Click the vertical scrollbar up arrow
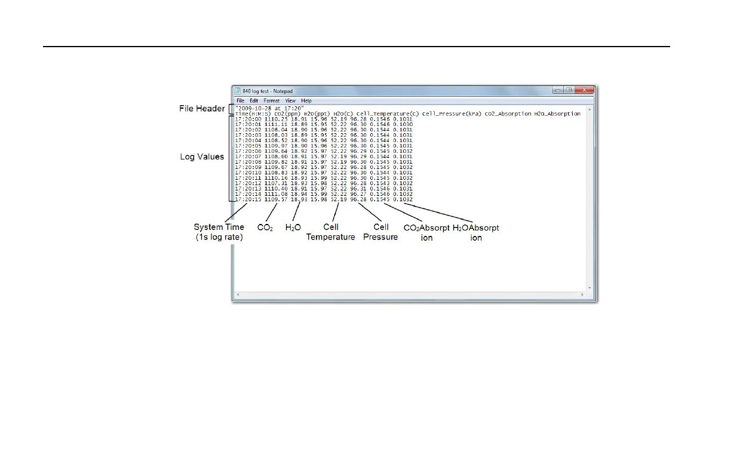The image size is (731, 473). (591, 109)
